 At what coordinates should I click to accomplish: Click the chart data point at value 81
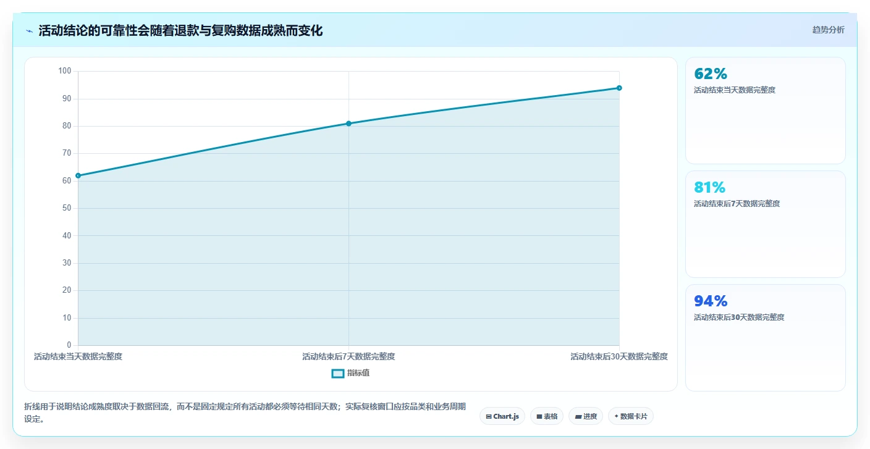click(x=348, y=124)
